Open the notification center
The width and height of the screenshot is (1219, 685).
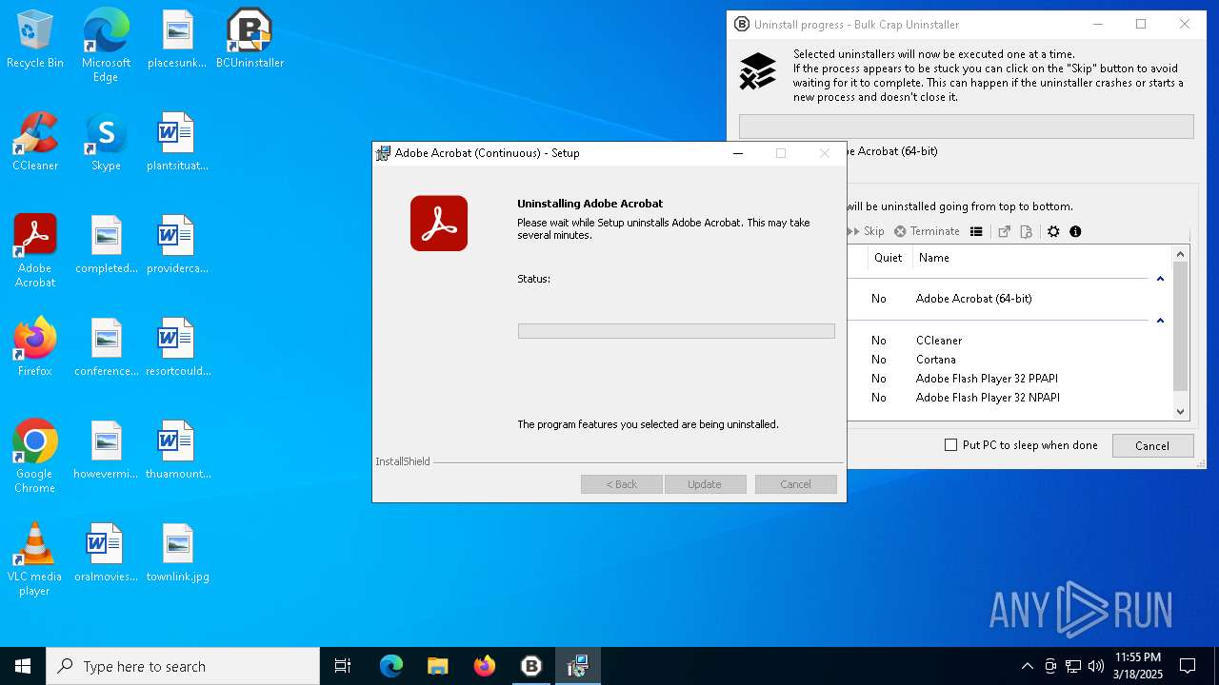[1188, 666]
